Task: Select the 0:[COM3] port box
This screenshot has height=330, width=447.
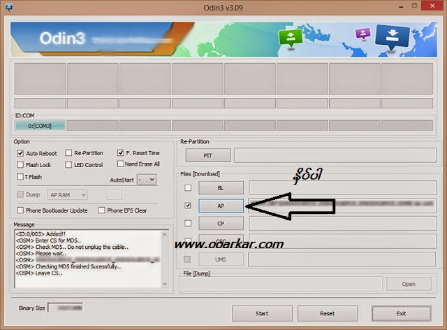Action: pos(40,126)
